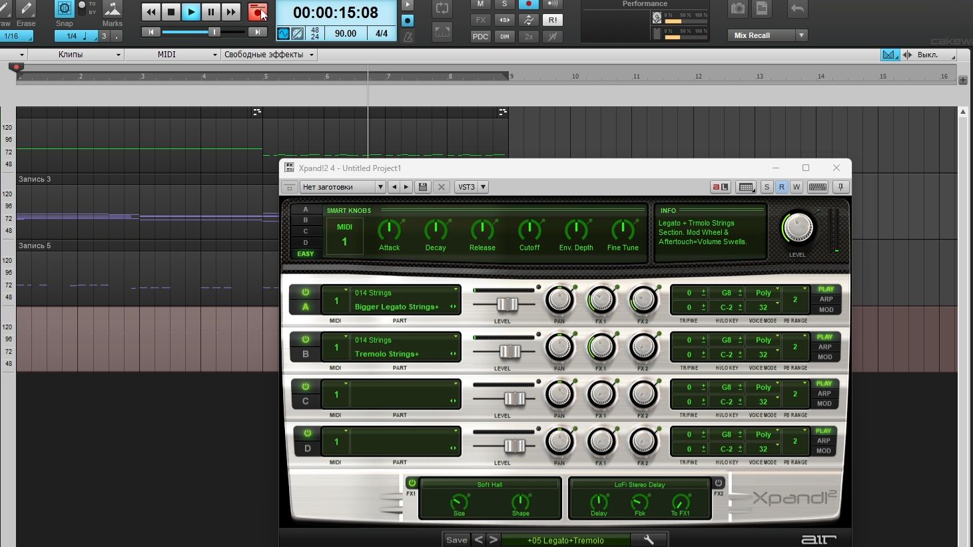
Task: Select the EASY smart knobs tab
Action: [306, 254]
